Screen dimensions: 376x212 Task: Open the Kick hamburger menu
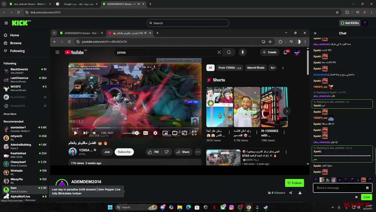[6, 23]
